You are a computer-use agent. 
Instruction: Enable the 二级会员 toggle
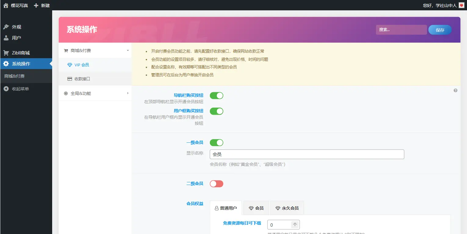(216, 183)
